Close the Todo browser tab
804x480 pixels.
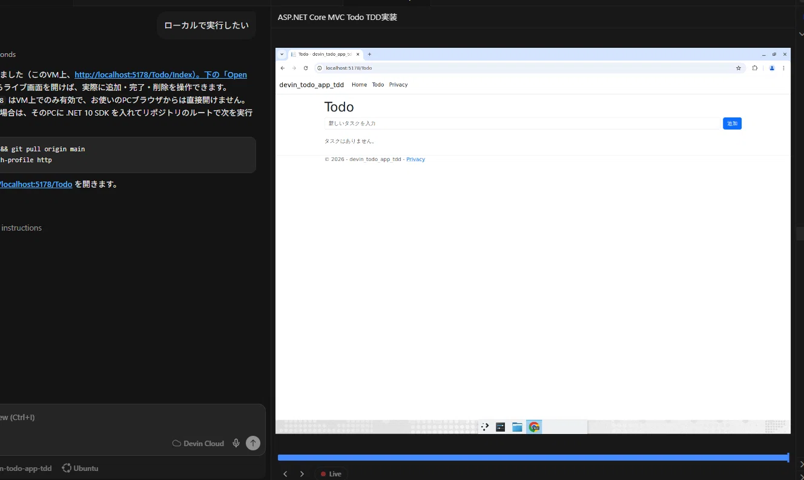click(x=358, y=54)
